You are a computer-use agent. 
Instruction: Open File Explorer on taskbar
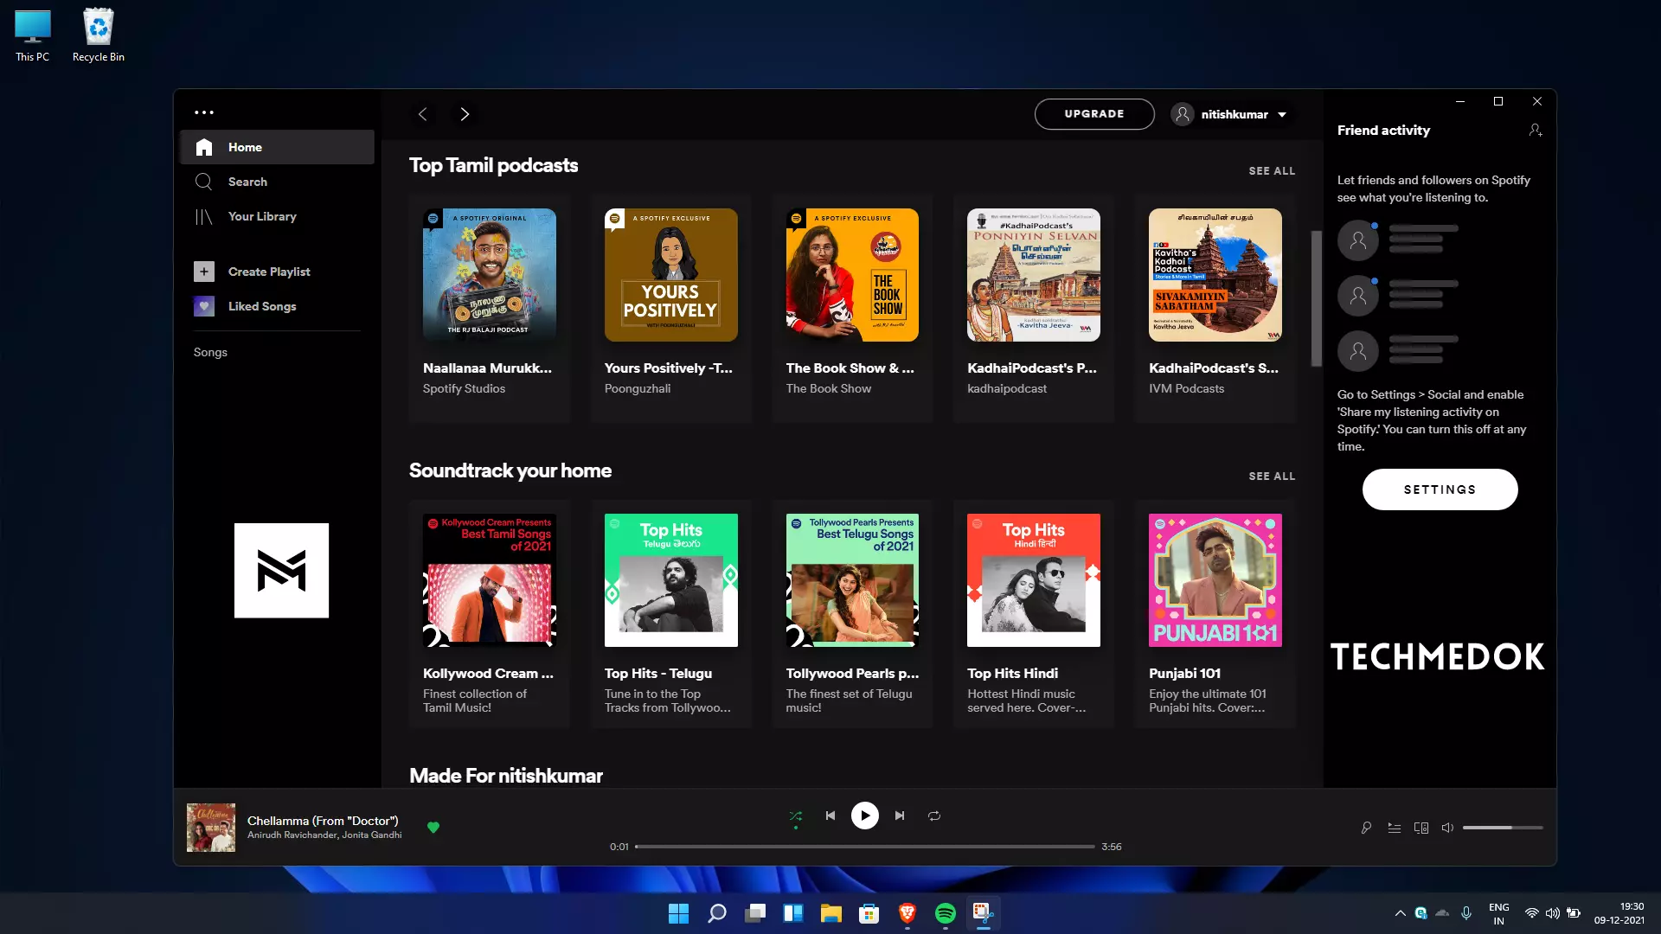tap(831, 913)
